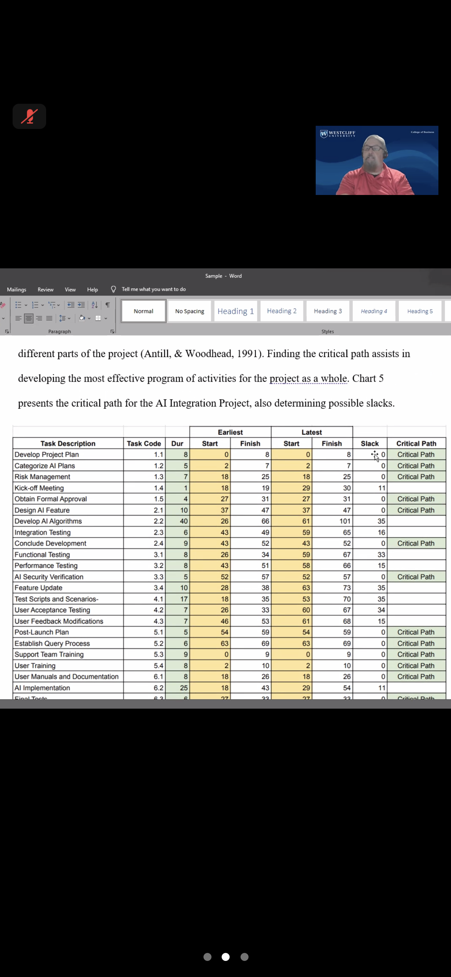Align text to the left

(x=18, y=318)
